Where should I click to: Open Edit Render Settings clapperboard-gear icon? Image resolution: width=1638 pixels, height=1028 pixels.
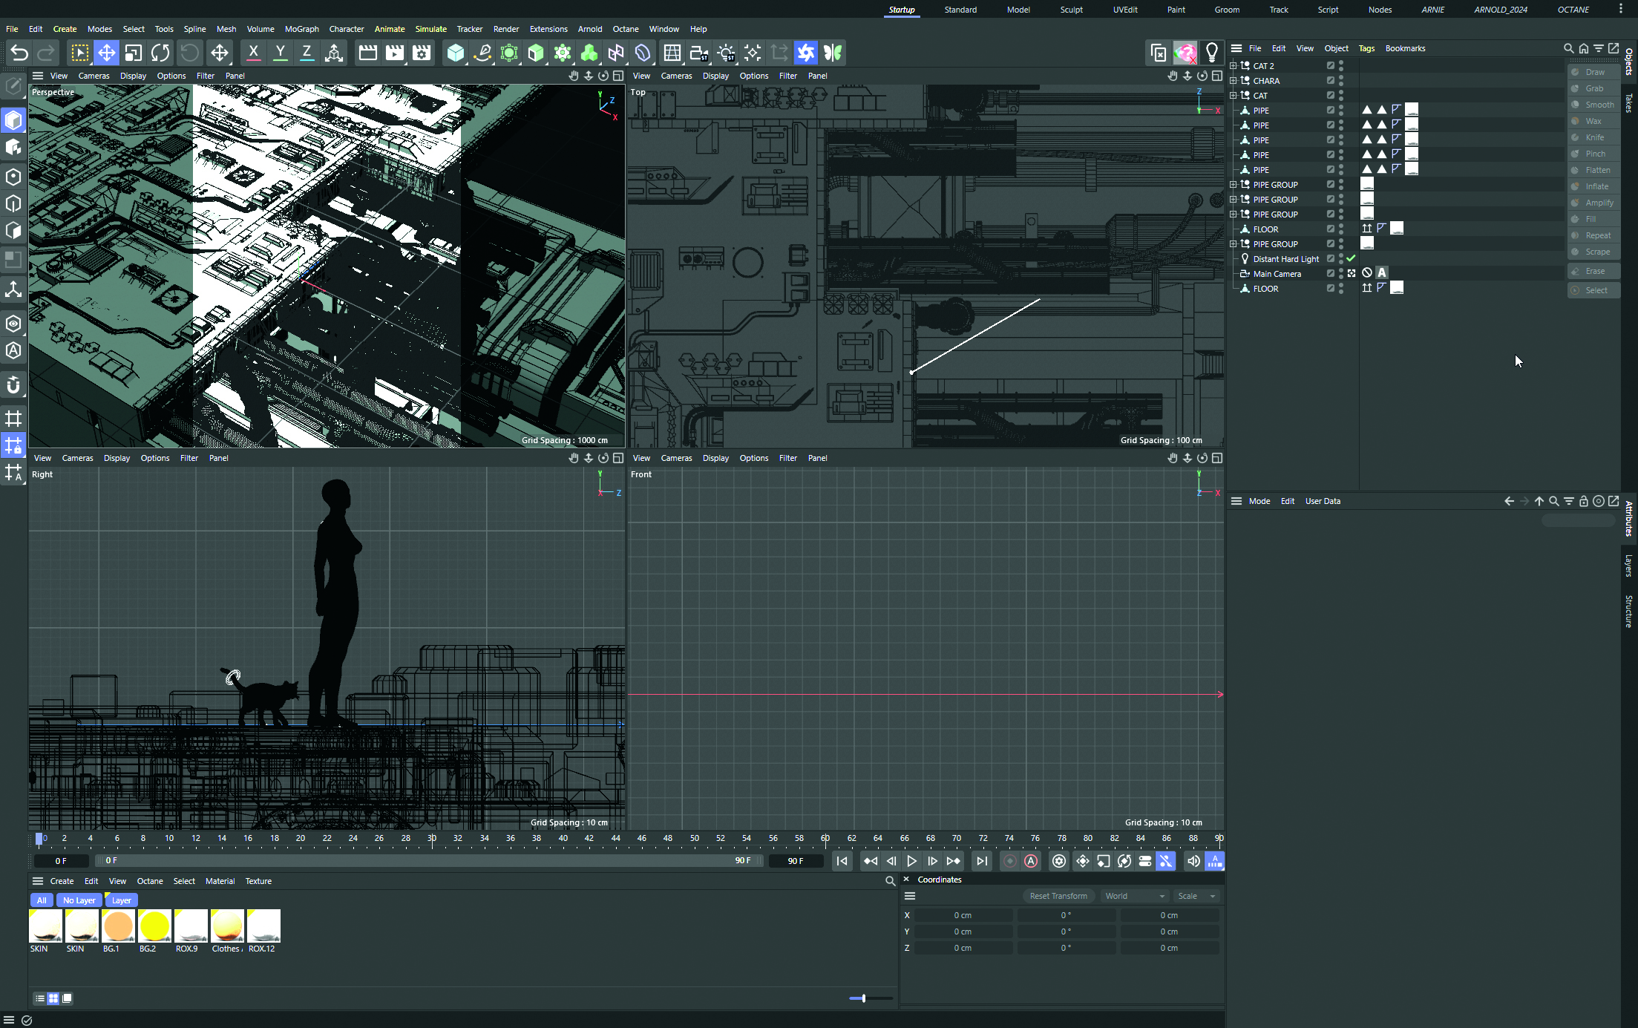(422, 53)
